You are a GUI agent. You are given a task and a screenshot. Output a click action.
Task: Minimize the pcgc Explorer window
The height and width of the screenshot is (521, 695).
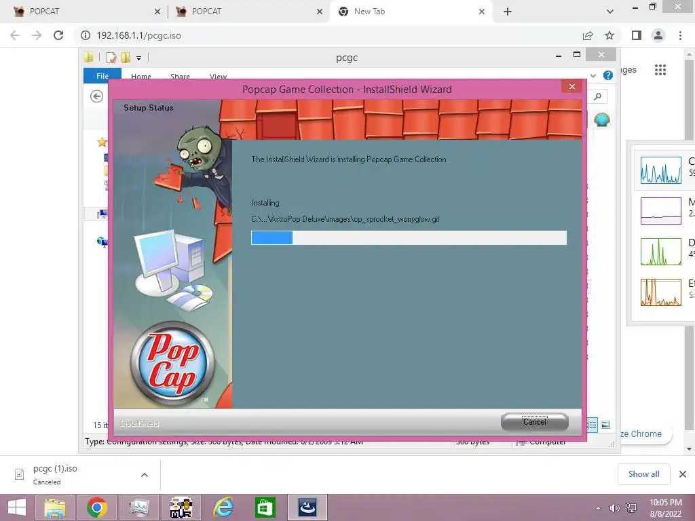(x=559, y=55)
